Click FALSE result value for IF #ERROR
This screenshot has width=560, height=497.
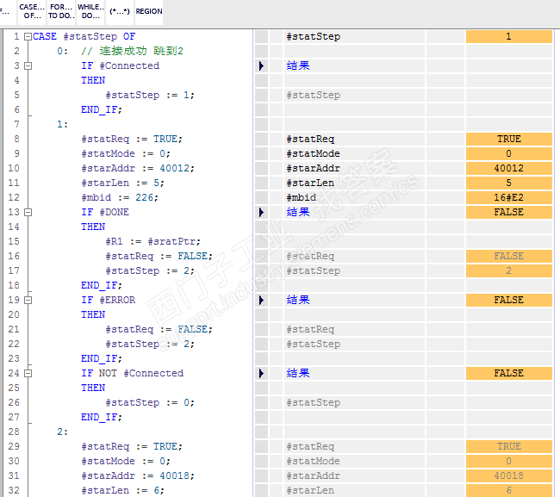click(509, 300)
